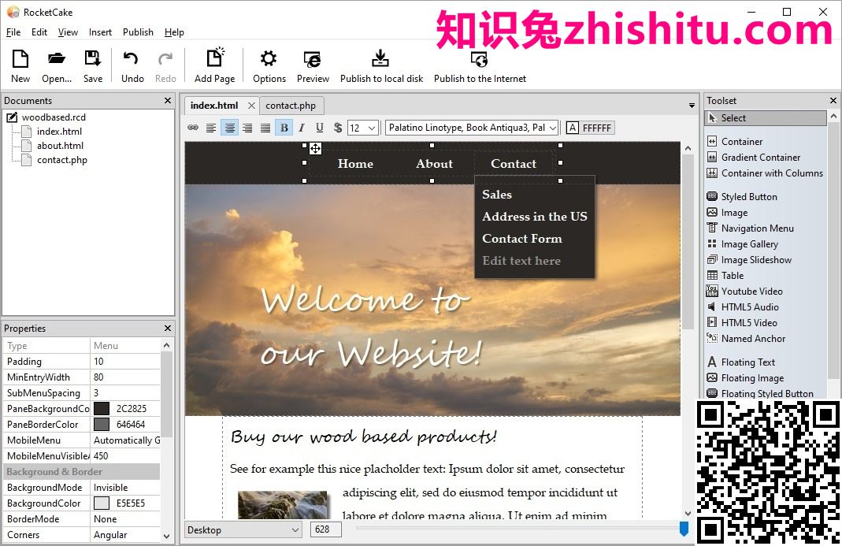The image size is (842, 546).
Task: Publish to local disk icon
Action: pyautogui.click(x=381, y=65)
